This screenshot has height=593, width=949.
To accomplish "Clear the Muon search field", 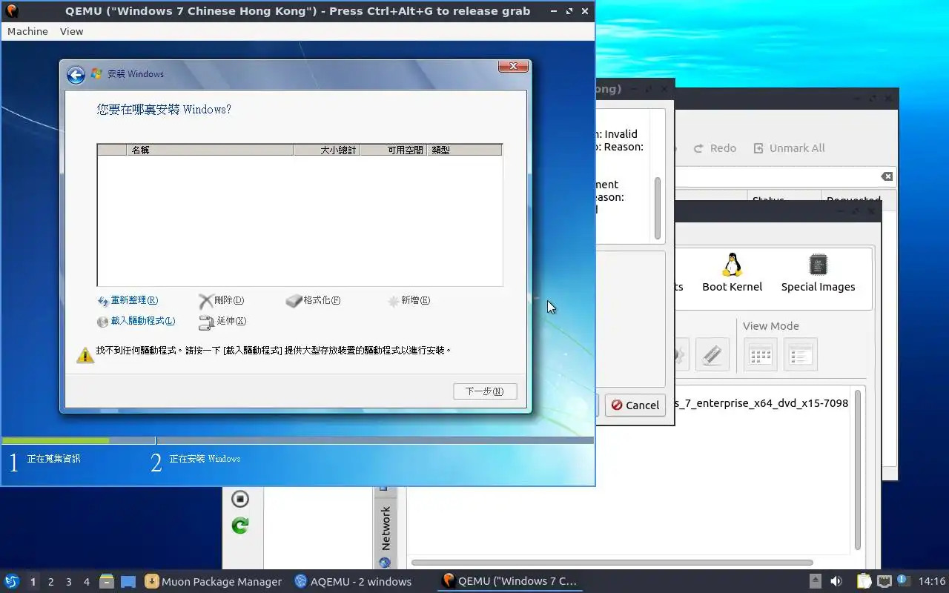I will (x=886, y=176).
